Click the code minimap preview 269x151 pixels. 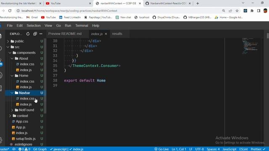(x=251, y=46)
